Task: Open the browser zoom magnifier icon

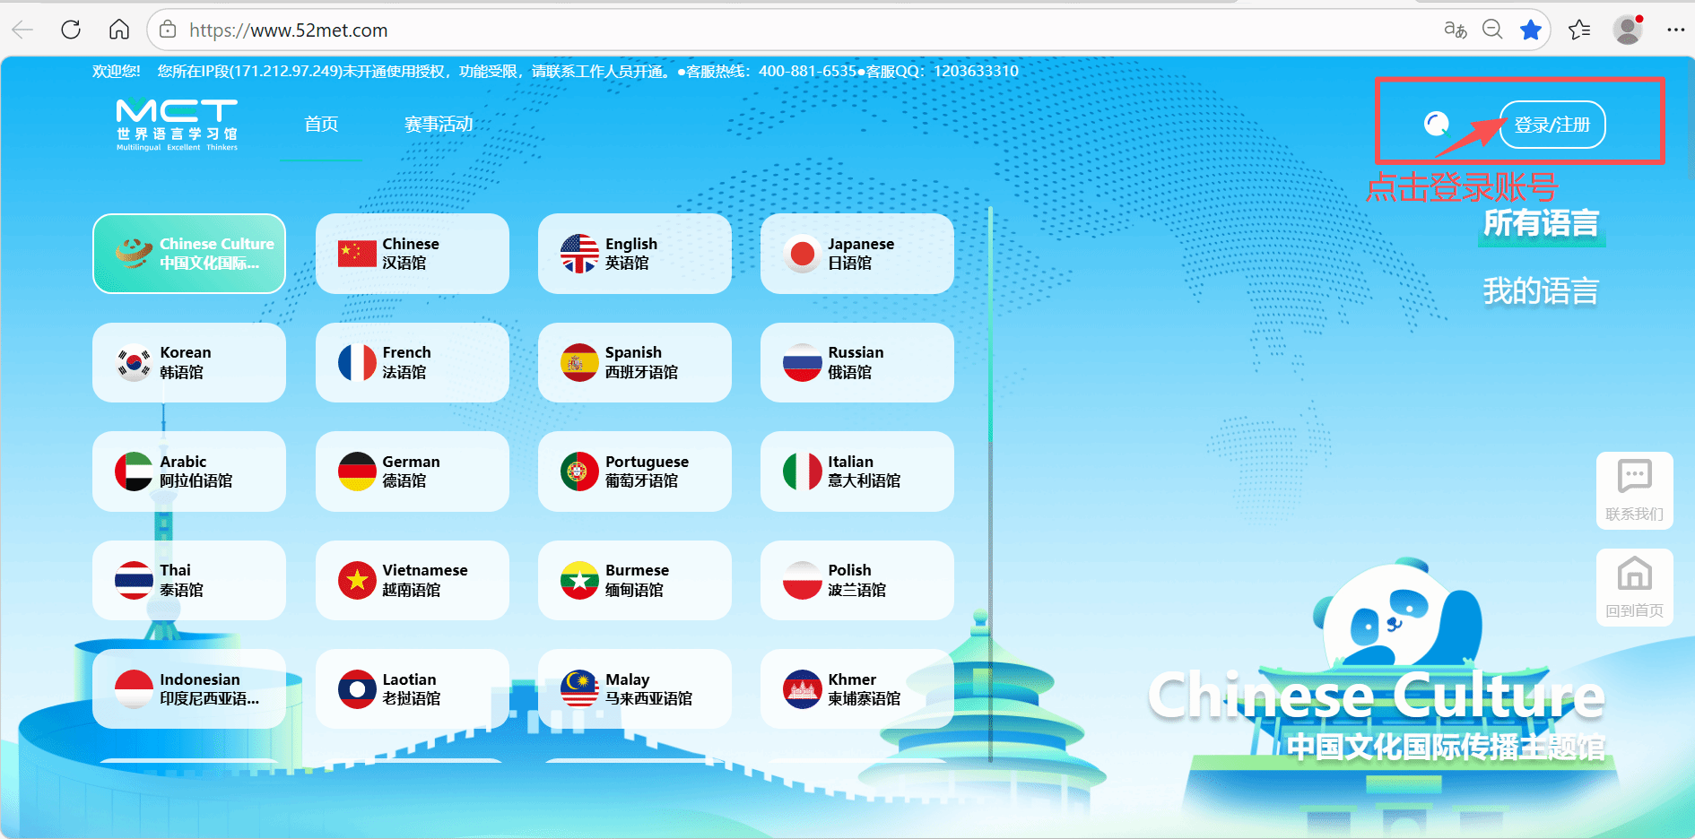Action: pos(1492,30)
